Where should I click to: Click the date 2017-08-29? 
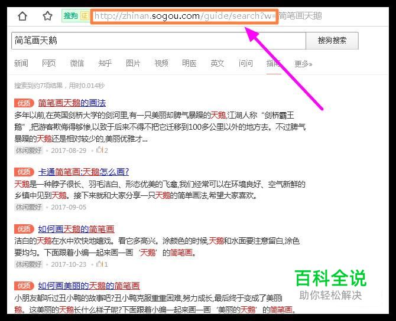coord(69,150)
